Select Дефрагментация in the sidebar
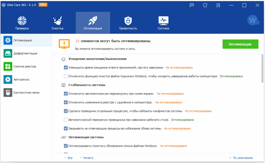The height and width of the screenshot is (163, 265). coord(25,53)
